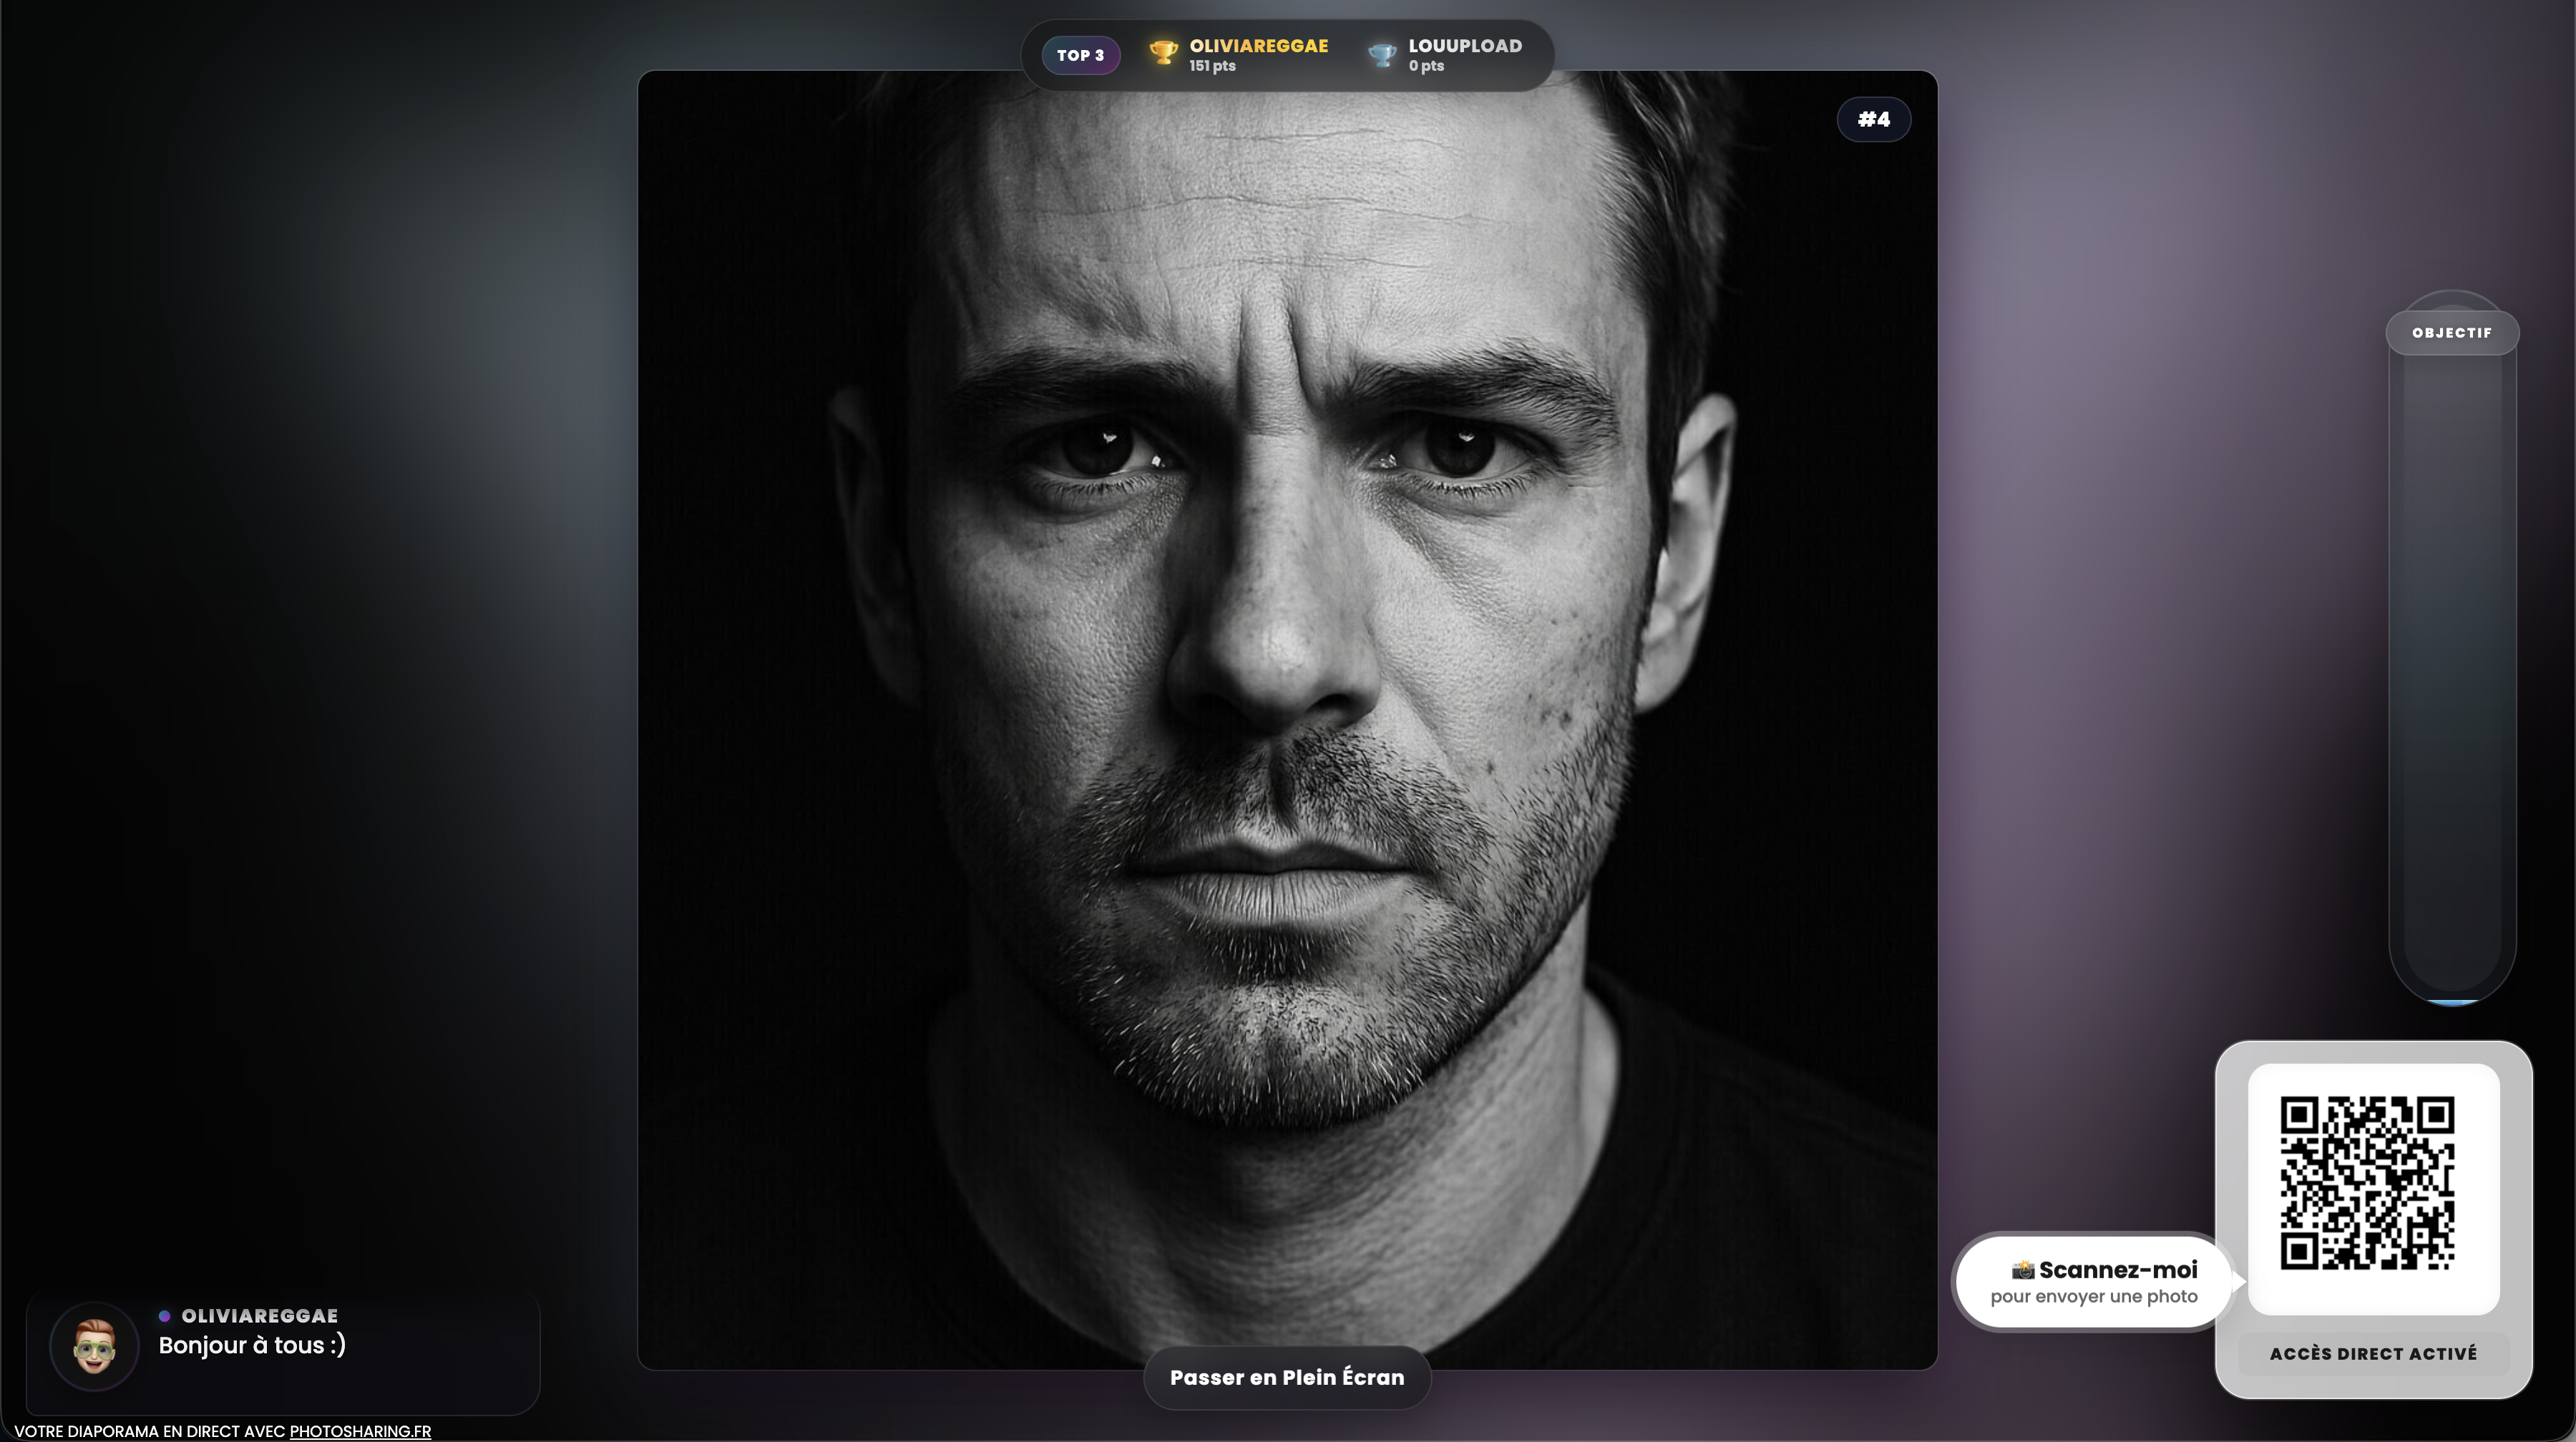This screenshot has width=2576, height=1442.
Task: Click the gold trophy next to OLIVIAREGGAE
Action: coord(1163,54)
